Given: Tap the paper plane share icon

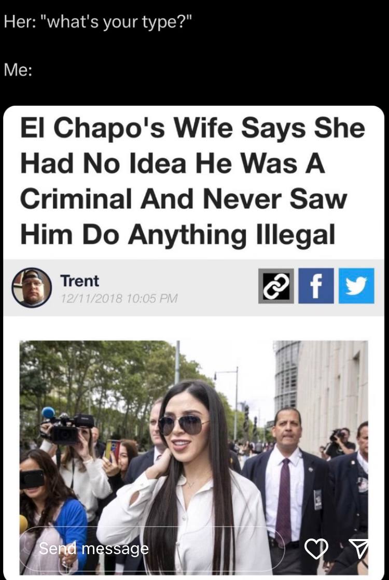Looking at the screenshot, I should point(358,548).
